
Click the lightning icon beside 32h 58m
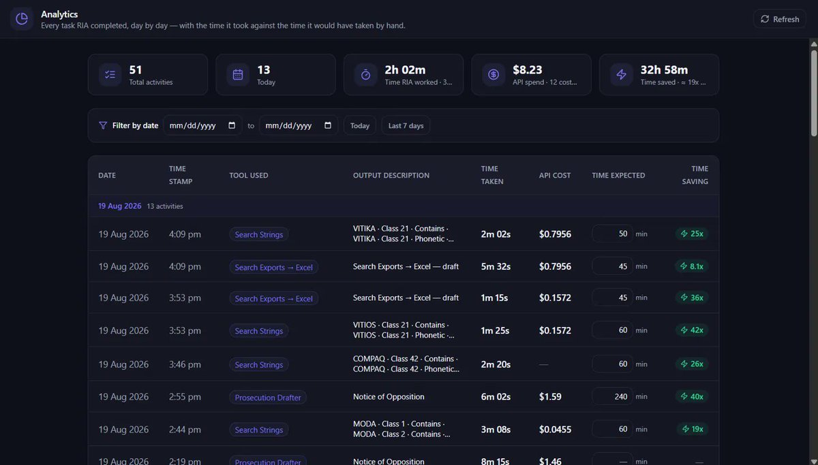point(621,75)
